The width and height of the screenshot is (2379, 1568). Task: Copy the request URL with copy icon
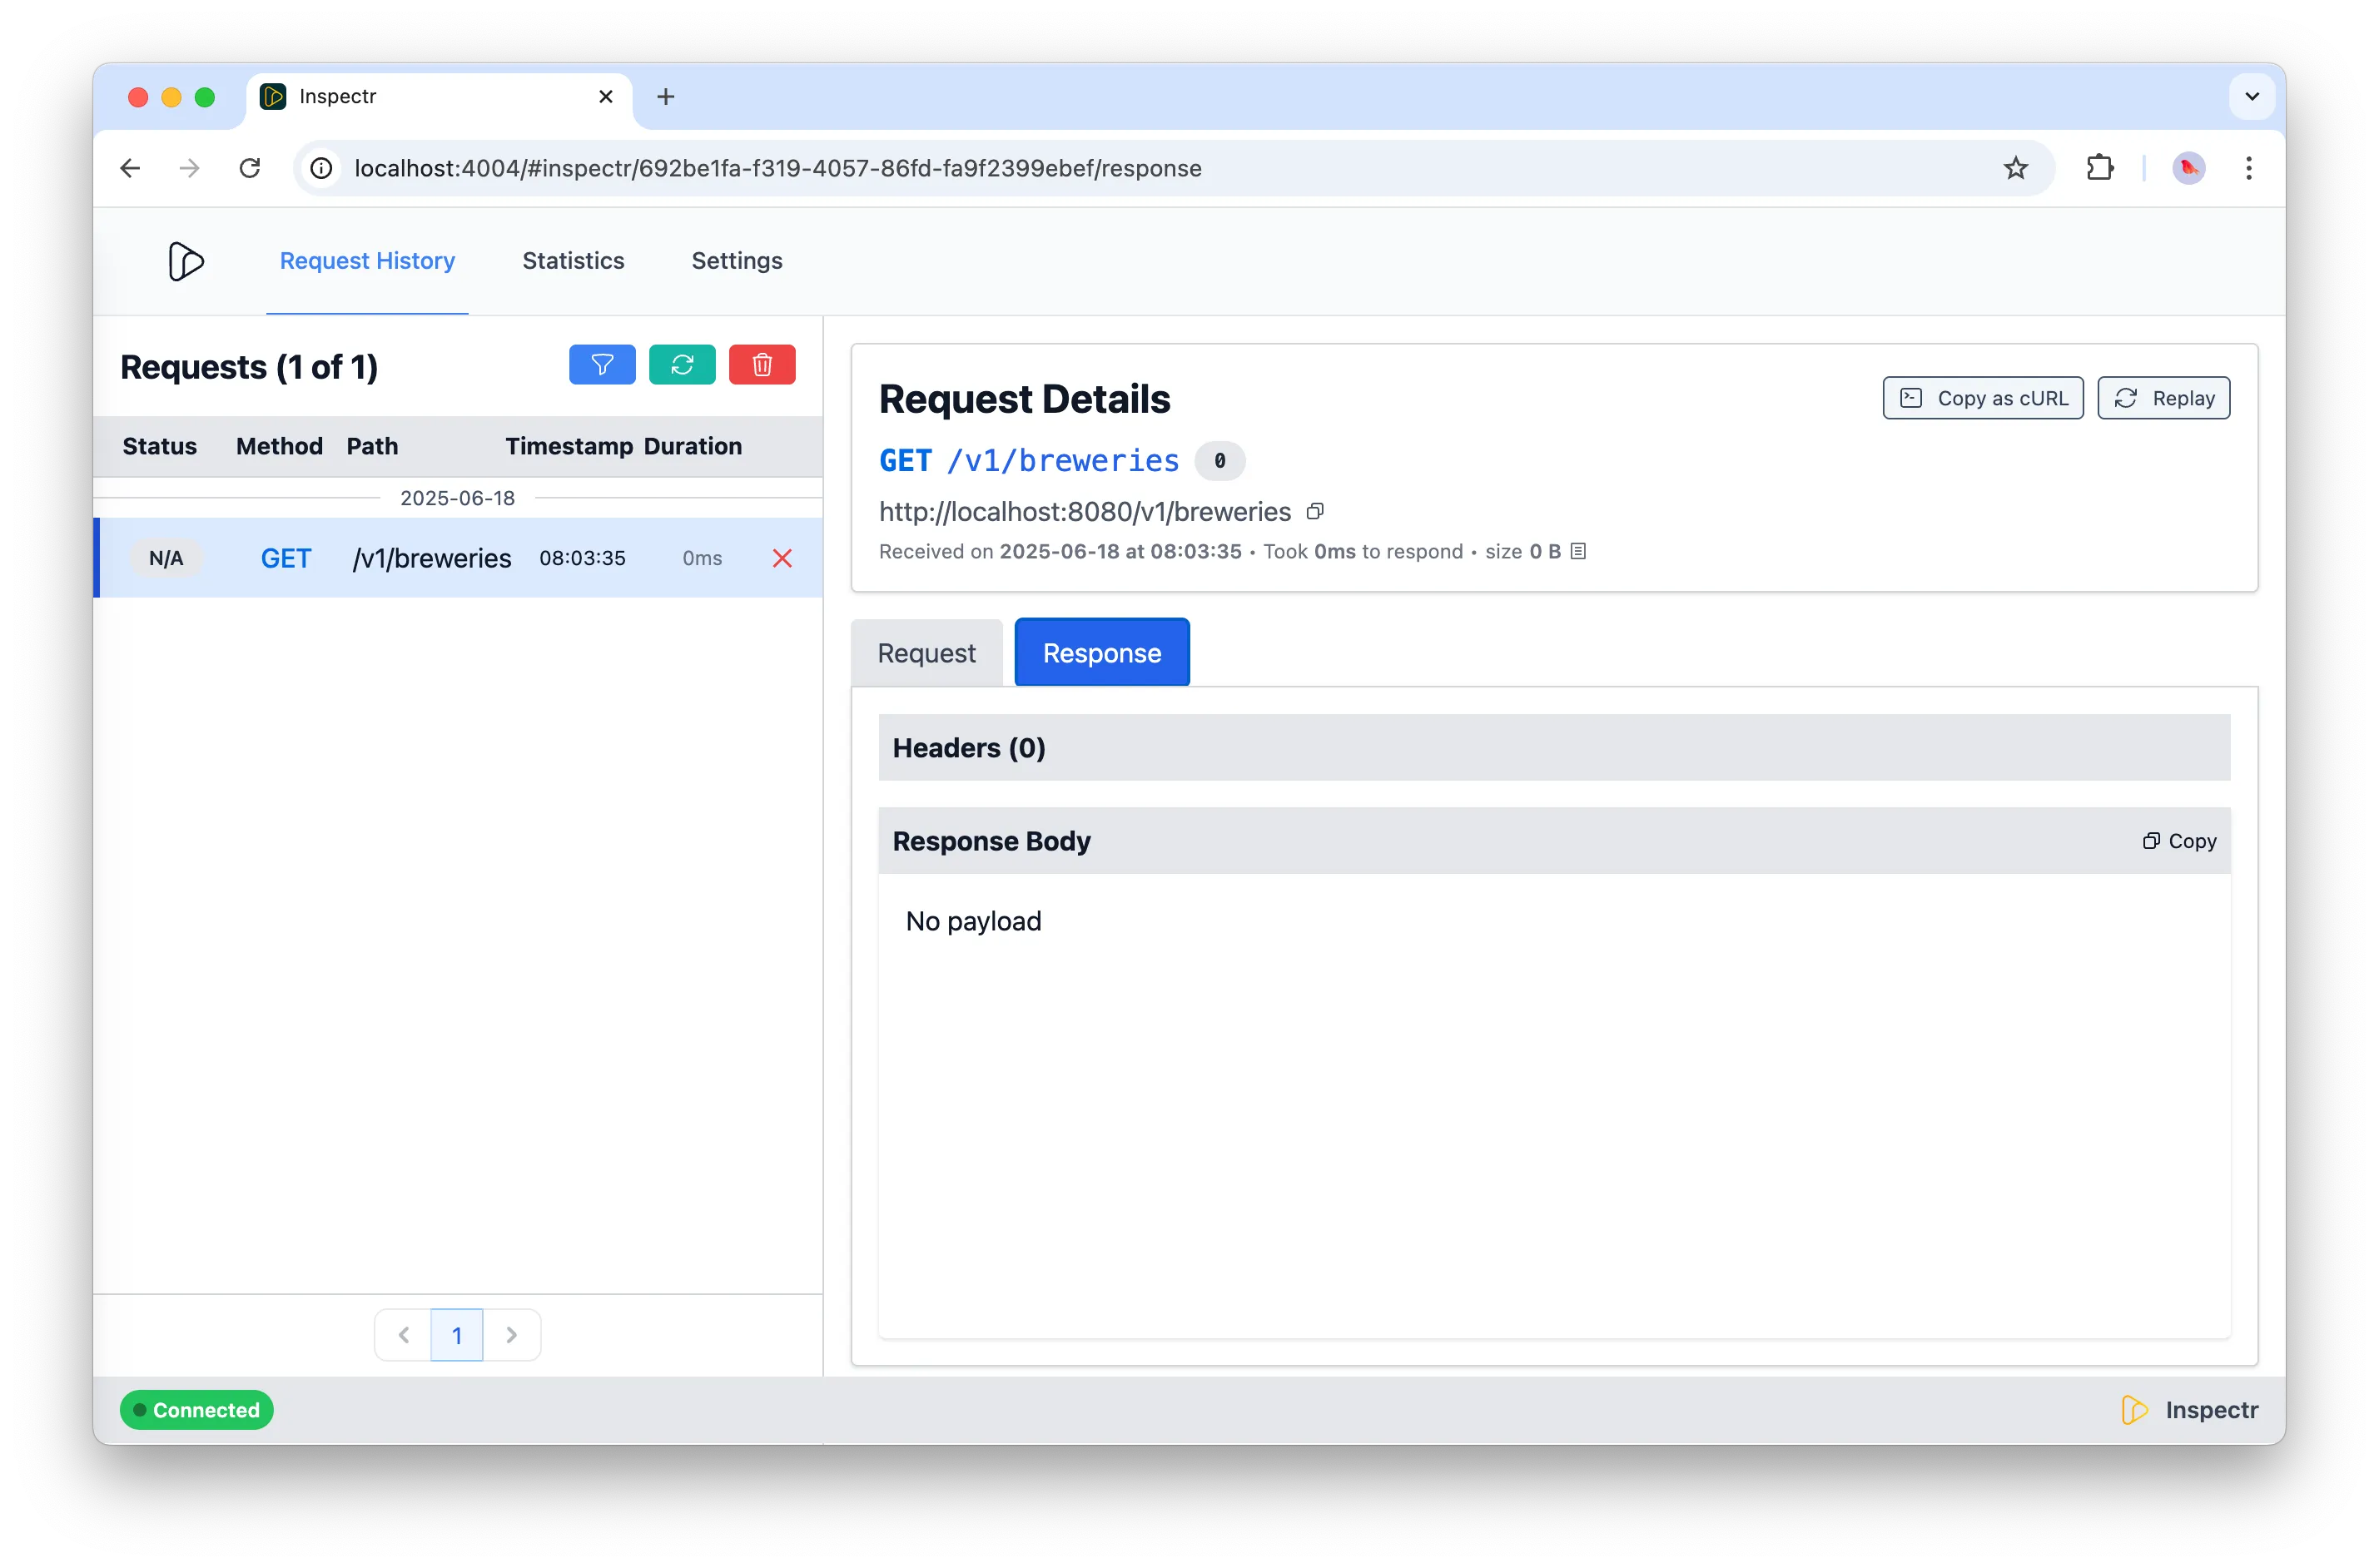(x=1315, y=512)
